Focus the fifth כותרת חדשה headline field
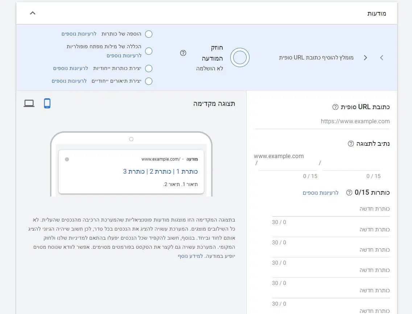 coord(331,291)
